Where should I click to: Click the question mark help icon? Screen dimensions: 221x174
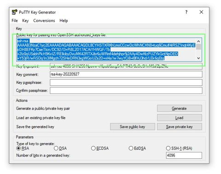[x=186, y=12]
